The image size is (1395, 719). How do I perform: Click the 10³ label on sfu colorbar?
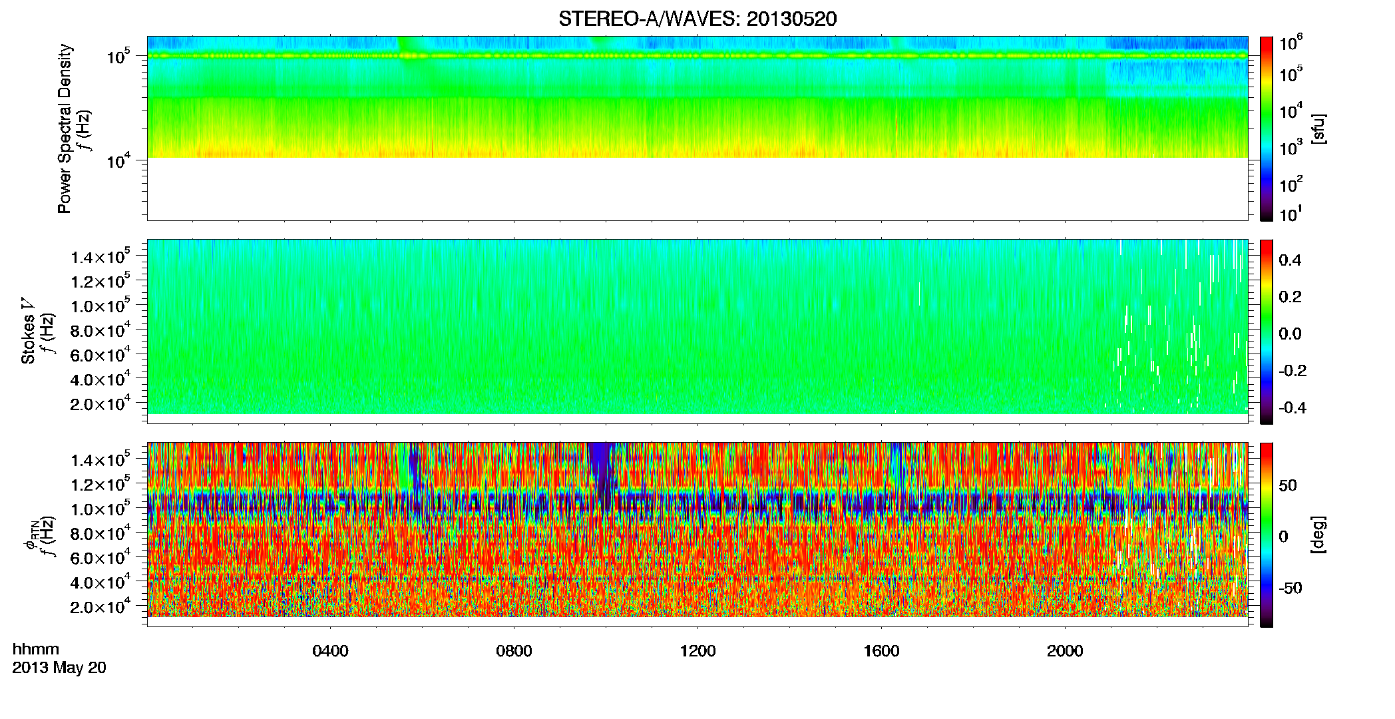[x=1291, y=147]
